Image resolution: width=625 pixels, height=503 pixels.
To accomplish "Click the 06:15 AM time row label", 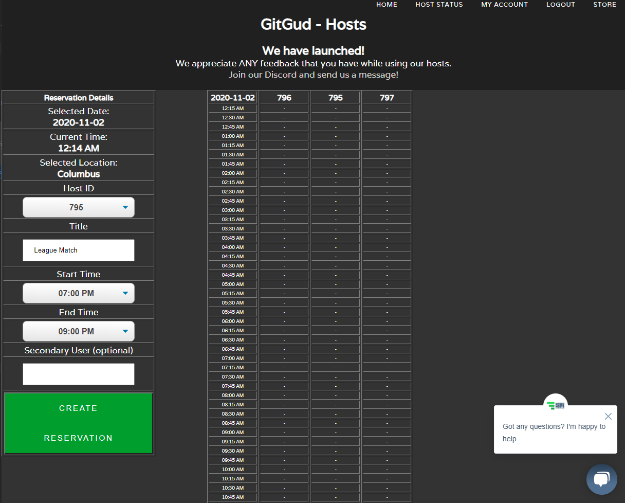I will [x=232, y=330].
